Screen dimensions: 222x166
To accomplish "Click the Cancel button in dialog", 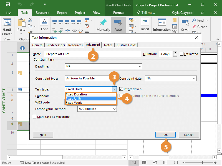I will 188,135.
